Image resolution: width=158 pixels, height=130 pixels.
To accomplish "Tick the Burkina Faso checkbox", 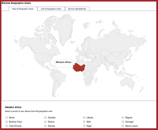I will [x=7, y=122].
